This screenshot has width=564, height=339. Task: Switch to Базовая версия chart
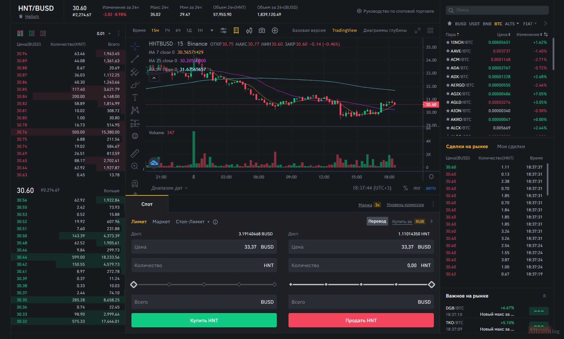309,30
